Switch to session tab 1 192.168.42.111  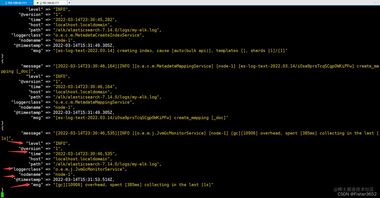[17, 3]
